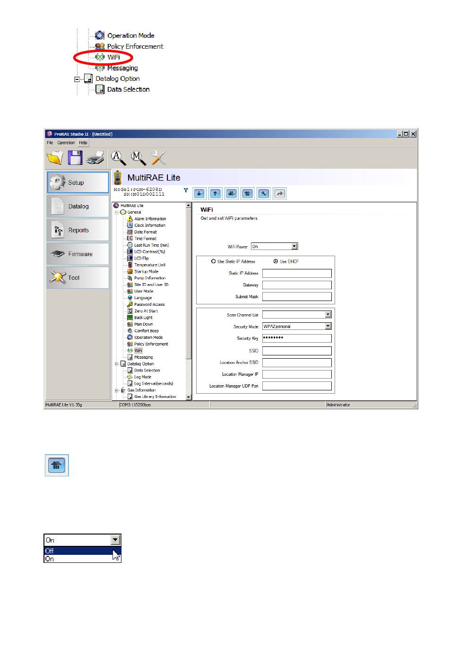
Task: Click the Security Key password field
Action: coord(297,338)
